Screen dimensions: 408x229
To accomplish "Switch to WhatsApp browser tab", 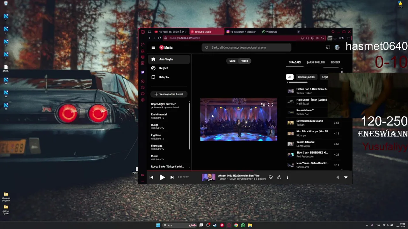I will pyautogui.click(x=270, y=32).
